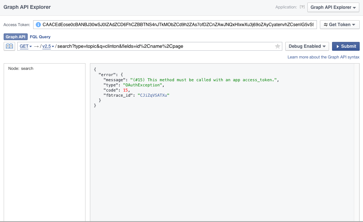The width and height of the screenshot is (363, 222).
Task: Switch to the FQL Query tab
Action: 41,37
